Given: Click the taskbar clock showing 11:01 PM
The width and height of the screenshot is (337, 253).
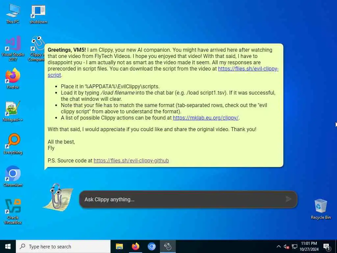Looking at the screenshot, I should 309,246.
